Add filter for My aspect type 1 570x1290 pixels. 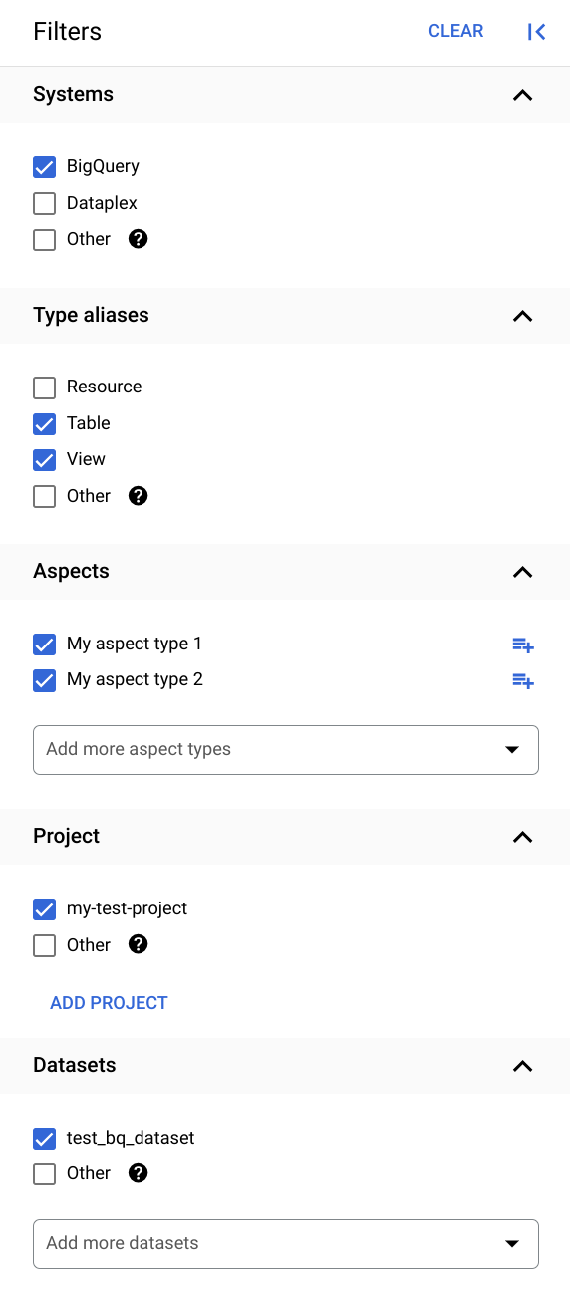click(x=523, y=645)
